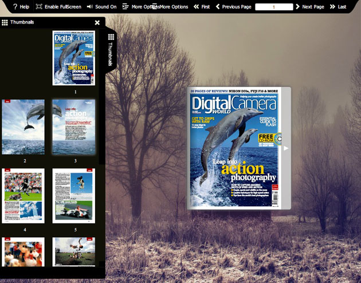The image size is (361, 283).
Task: Open thumbnail of page 4 soccer
Action: click(23, 196)
